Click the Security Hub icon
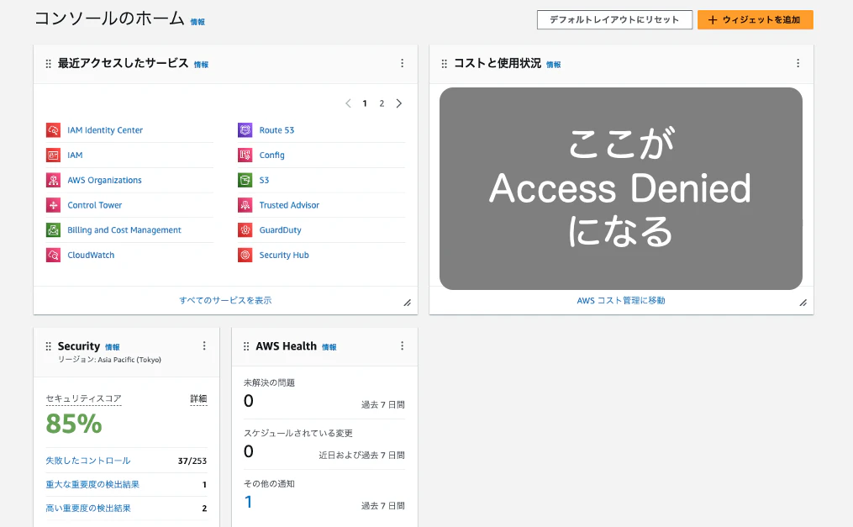The width and height of the screenshot is (853, 527). [x=245, y=255]
